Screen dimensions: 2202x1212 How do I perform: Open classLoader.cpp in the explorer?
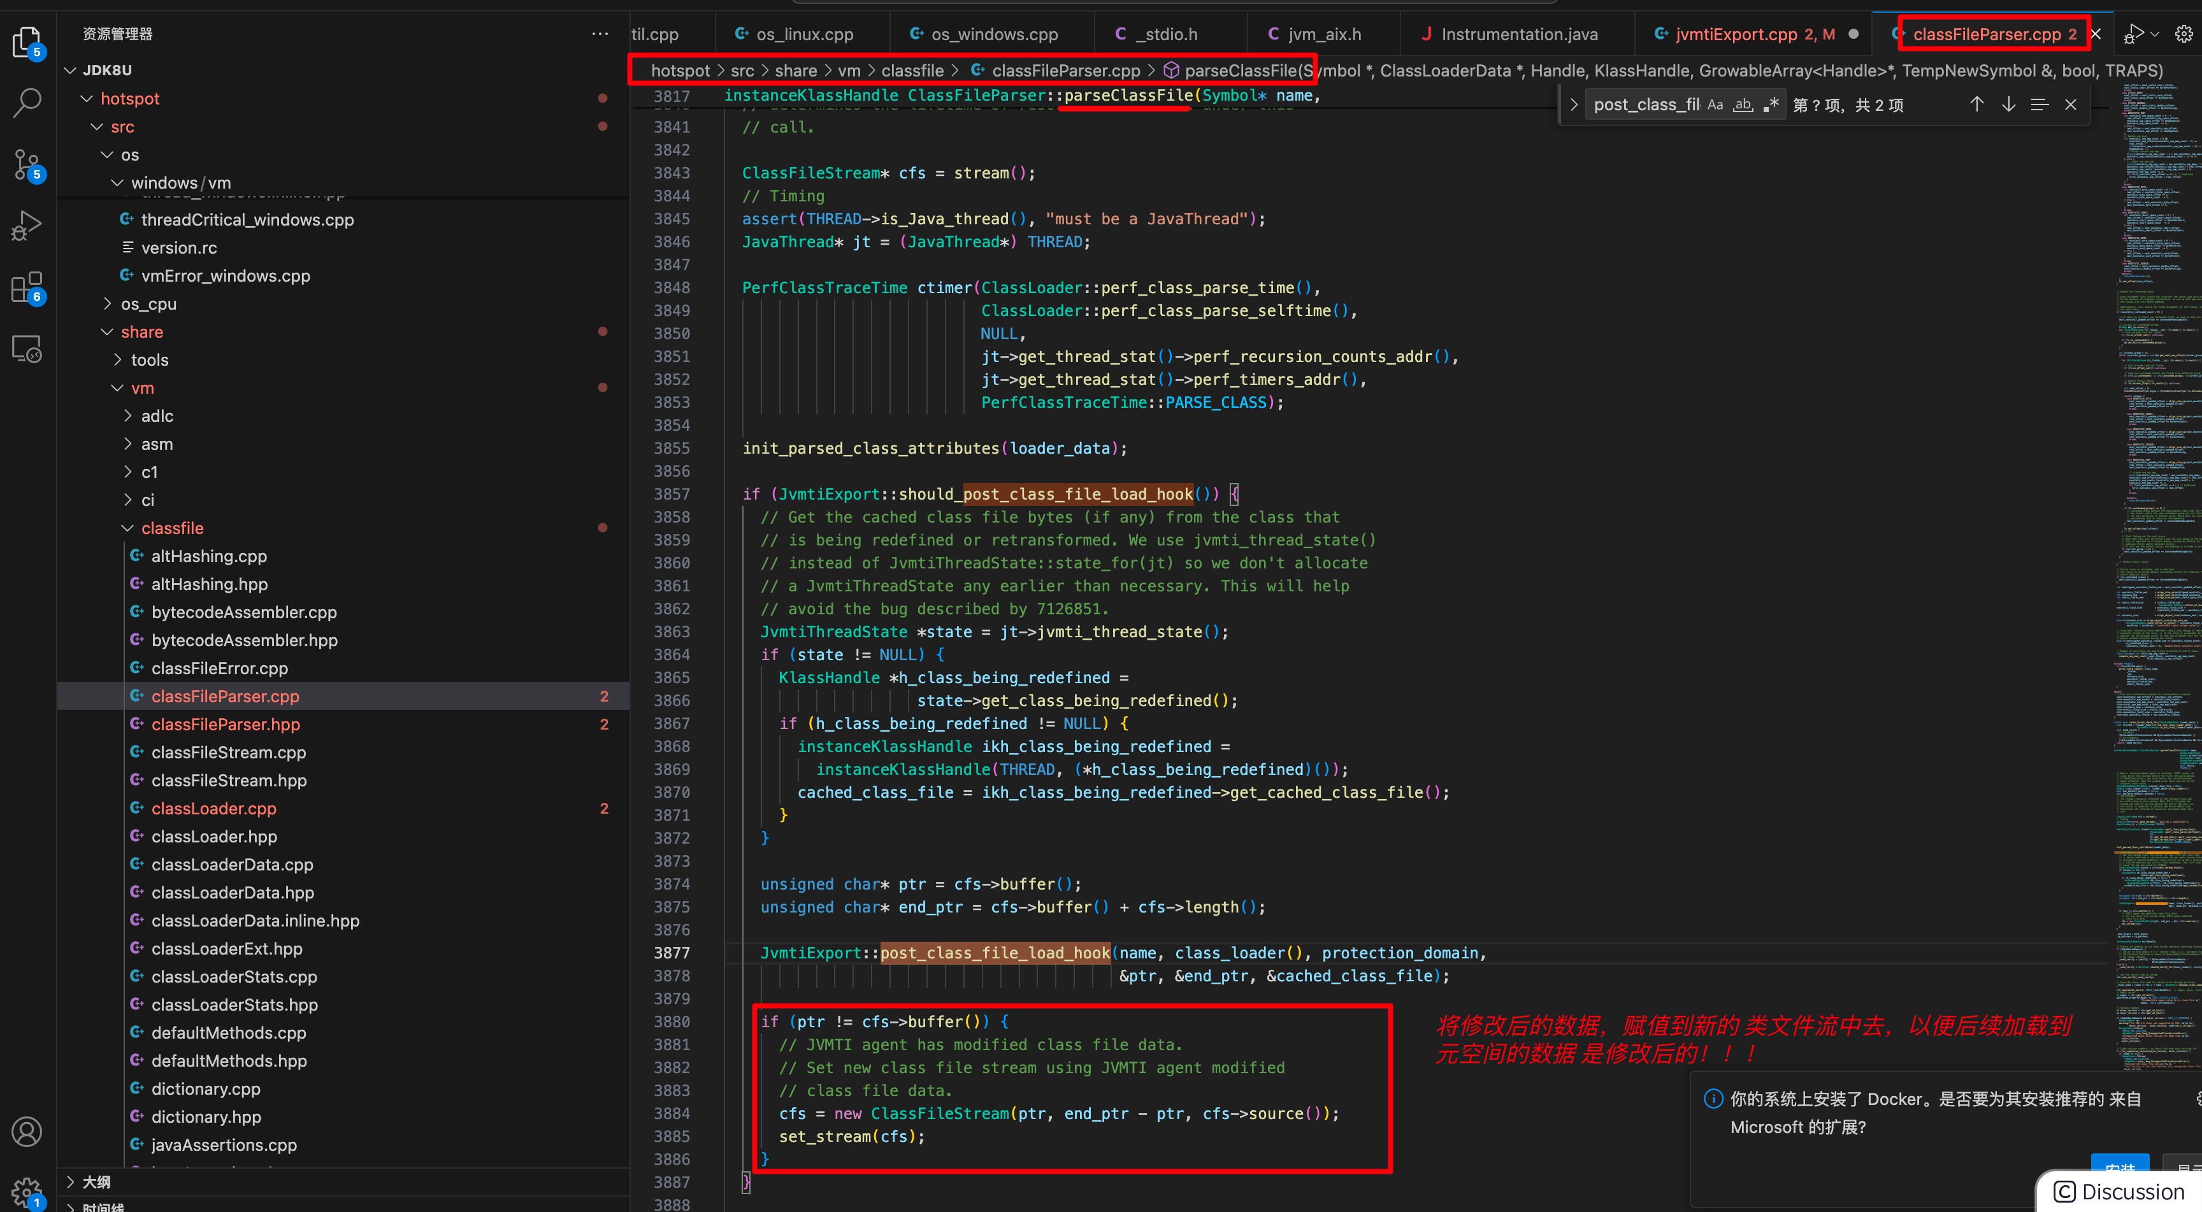point(343,809)
